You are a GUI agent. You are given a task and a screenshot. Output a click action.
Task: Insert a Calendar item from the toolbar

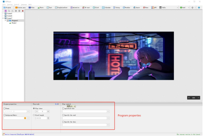coord(106,8)
